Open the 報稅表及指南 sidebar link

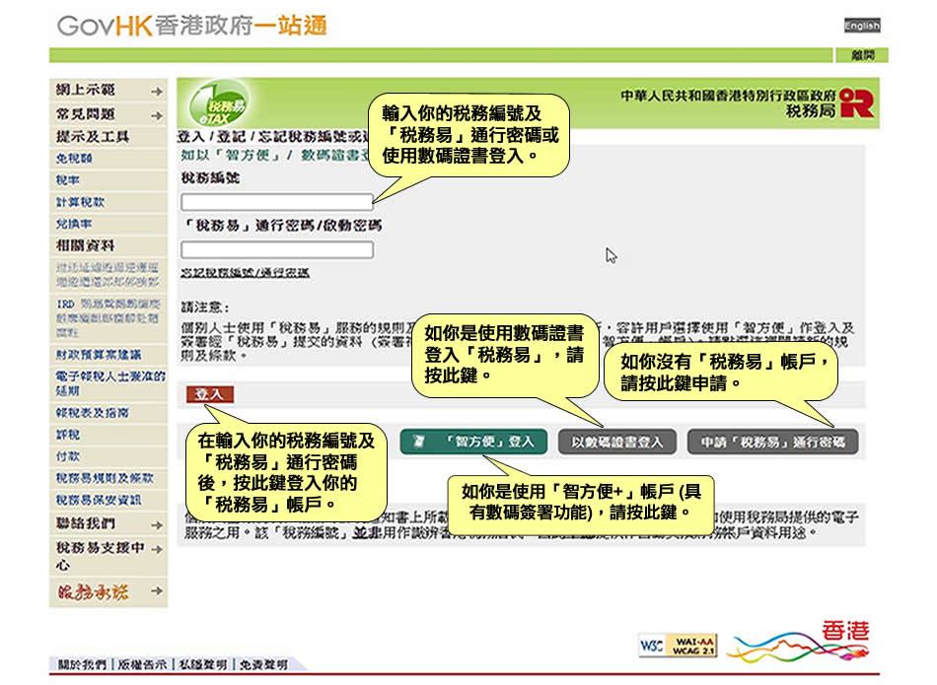(92, 413)
